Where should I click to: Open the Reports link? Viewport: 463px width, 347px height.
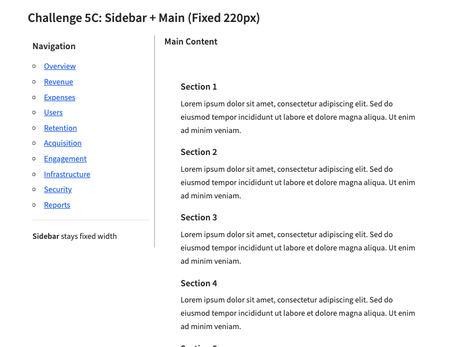(x=57, y=205)
